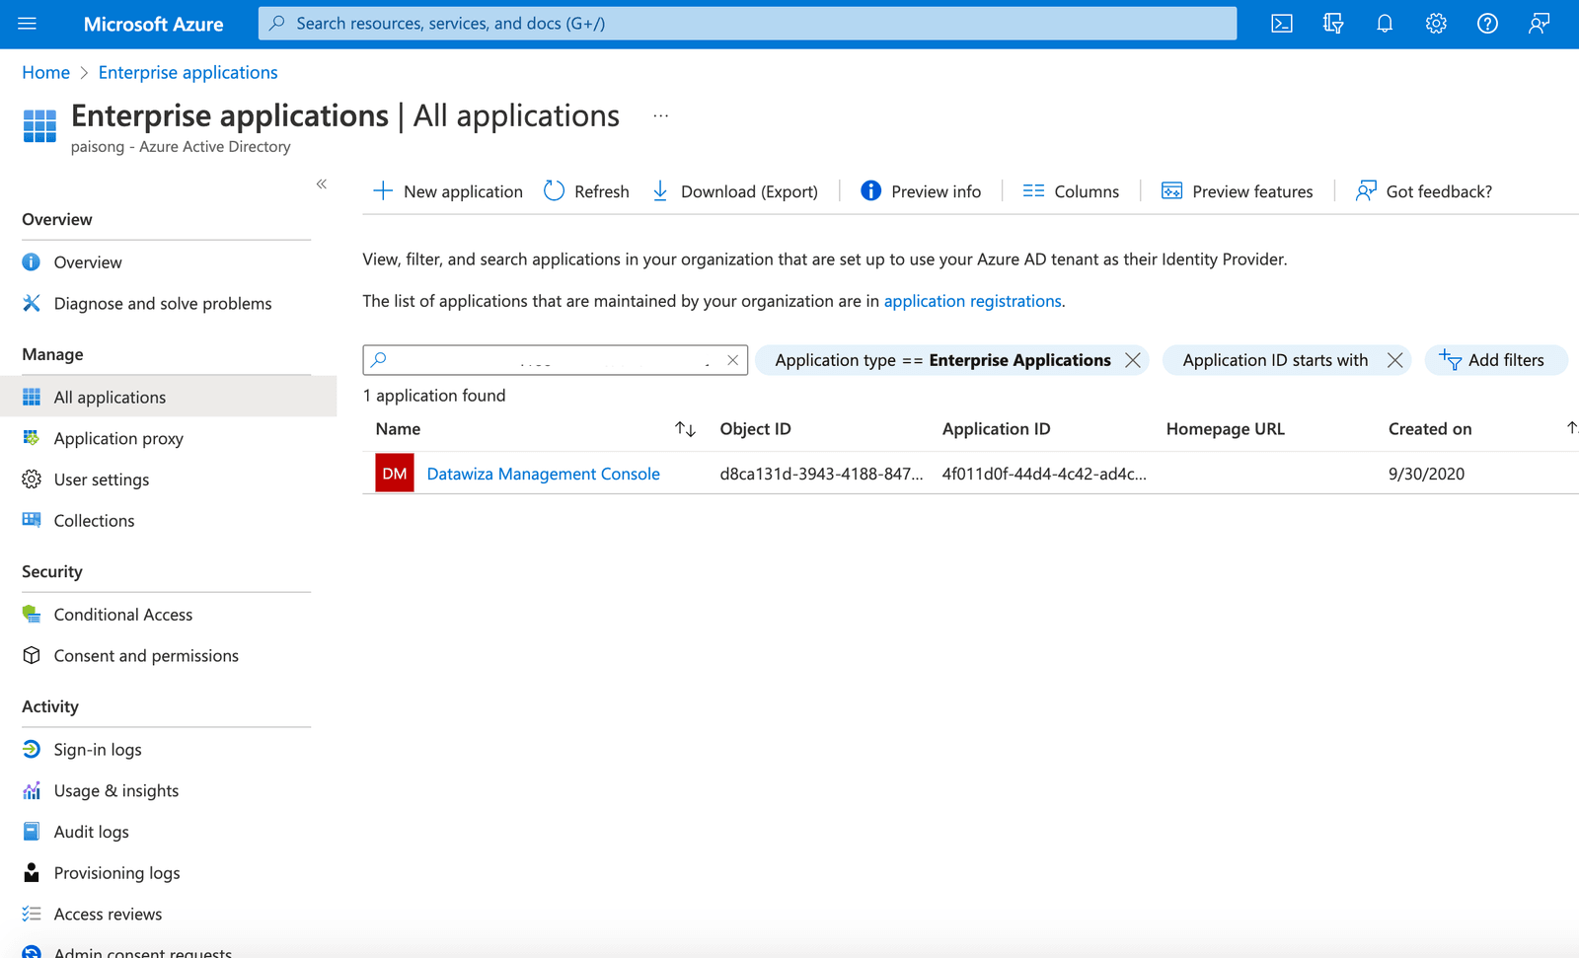Click Download (Export)

735,191
